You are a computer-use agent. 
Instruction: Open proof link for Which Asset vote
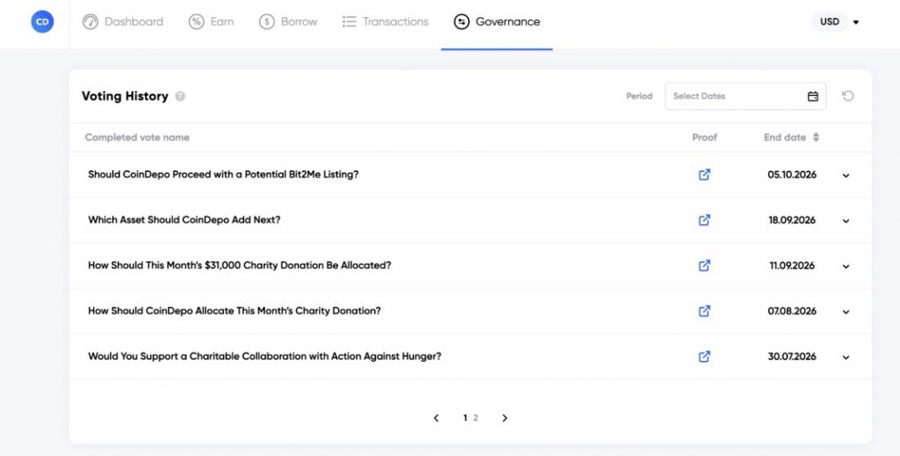[704, 220]
